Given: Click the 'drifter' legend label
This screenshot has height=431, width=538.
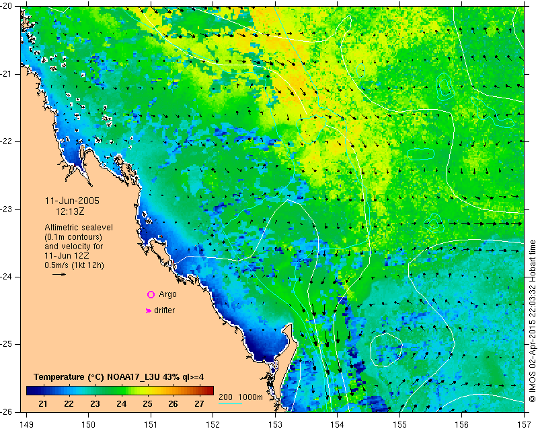Looking at the screenshot, I should pos(164,310).
